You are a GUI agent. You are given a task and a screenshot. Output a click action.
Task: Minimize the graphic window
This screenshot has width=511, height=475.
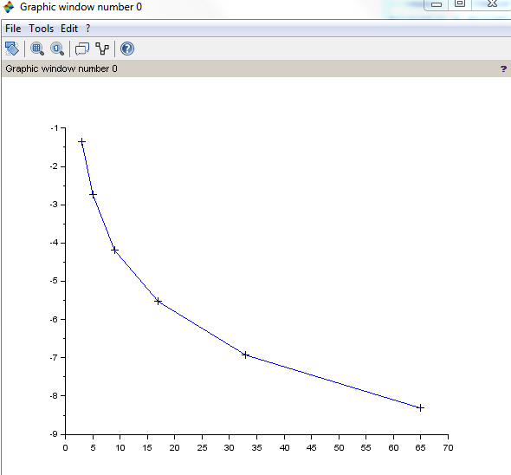[436, 4]
